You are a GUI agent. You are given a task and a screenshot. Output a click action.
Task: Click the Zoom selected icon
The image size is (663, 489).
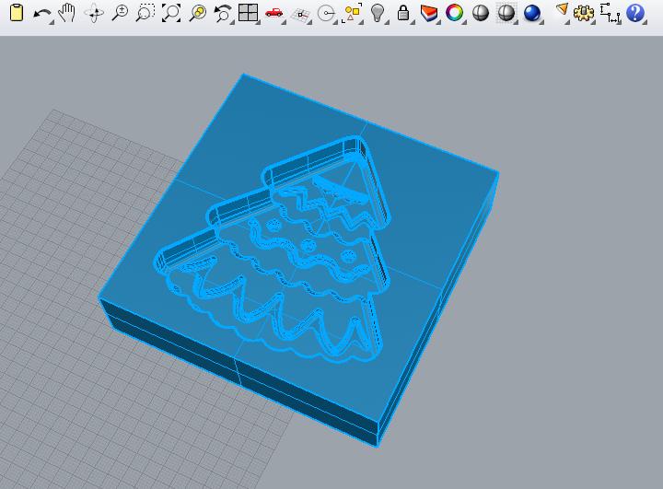point(197,13)
